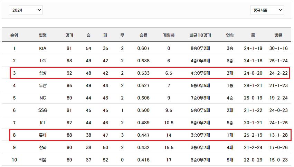This screenshot has height=167, width=294.
Task: Click the 홈 column header
Action: [253, 35]
